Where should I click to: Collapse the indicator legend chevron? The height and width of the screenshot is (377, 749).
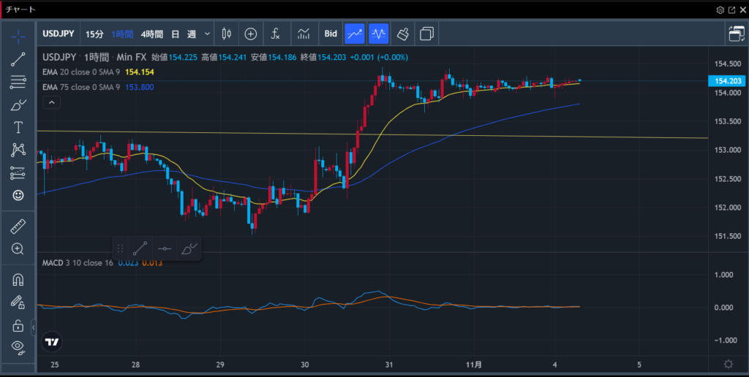pyautogui.click(x=51, y=103)
